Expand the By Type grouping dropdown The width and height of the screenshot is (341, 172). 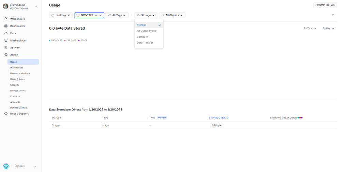click(x=310, y=28)
